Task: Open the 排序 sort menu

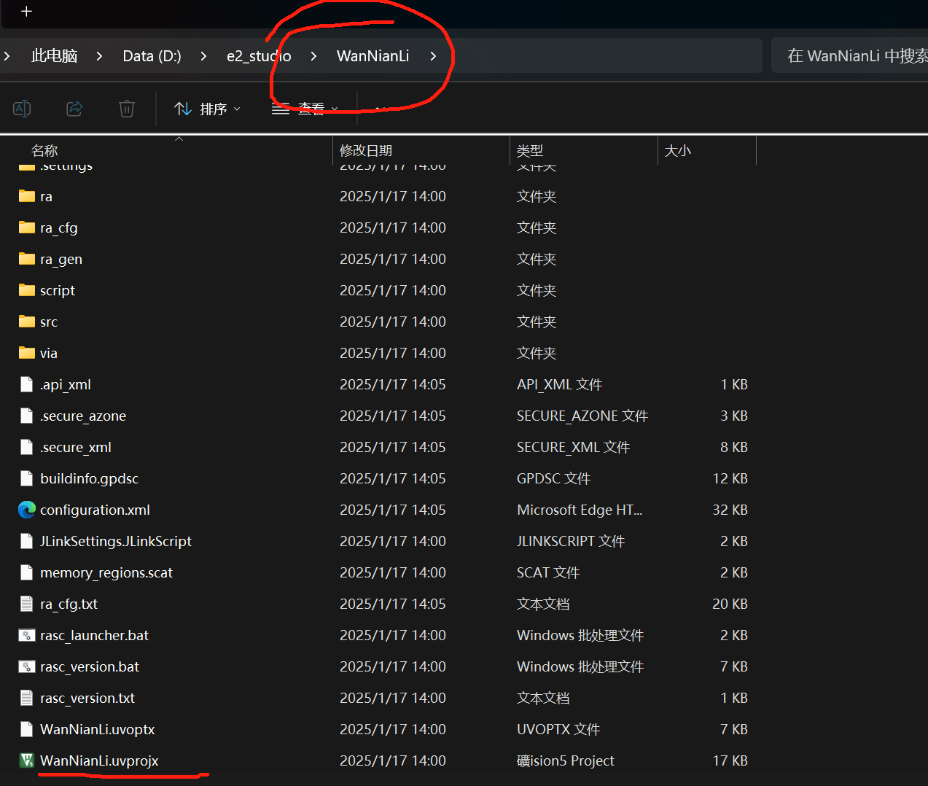Action: (x=207, y=109)
